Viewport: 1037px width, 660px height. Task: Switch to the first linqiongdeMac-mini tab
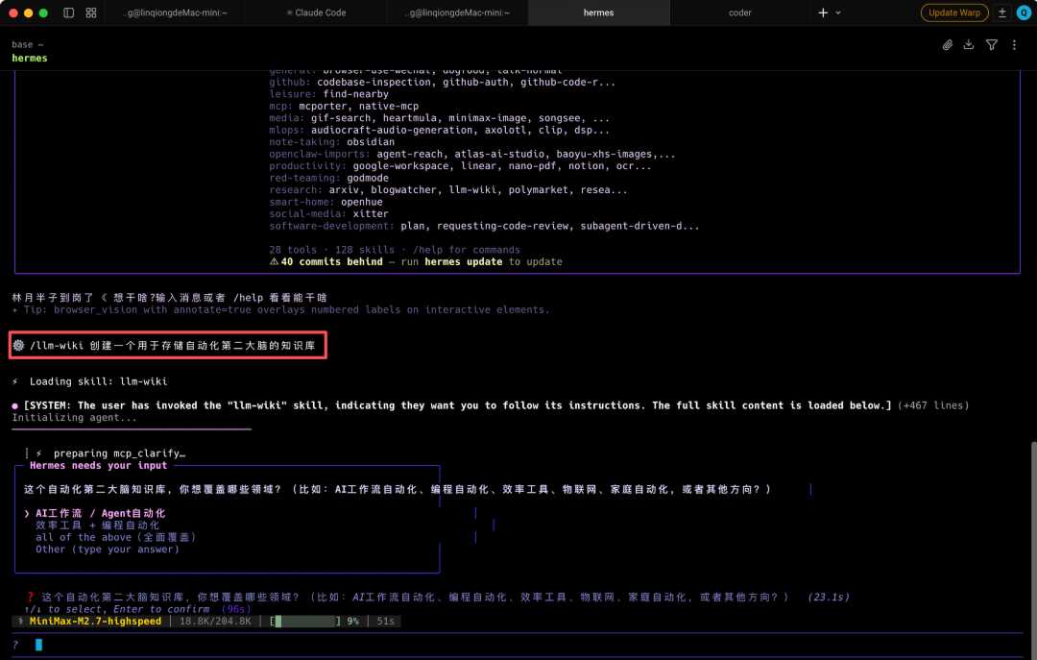pos(175,12)
